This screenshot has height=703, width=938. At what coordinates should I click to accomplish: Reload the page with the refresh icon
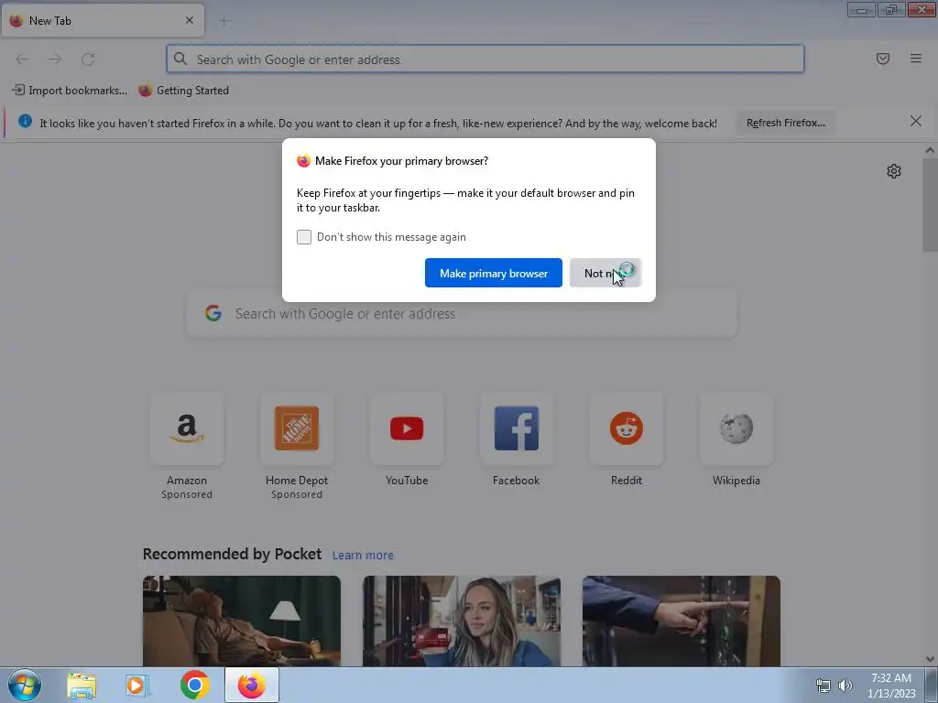pyautogui.click(x=88, y=59)
